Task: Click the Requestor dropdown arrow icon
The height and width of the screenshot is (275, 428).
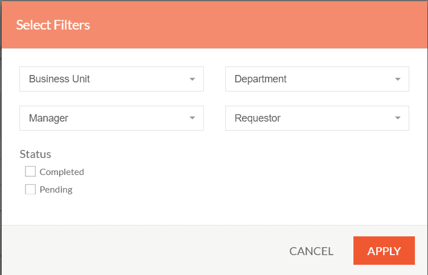Action: [398, 118]
